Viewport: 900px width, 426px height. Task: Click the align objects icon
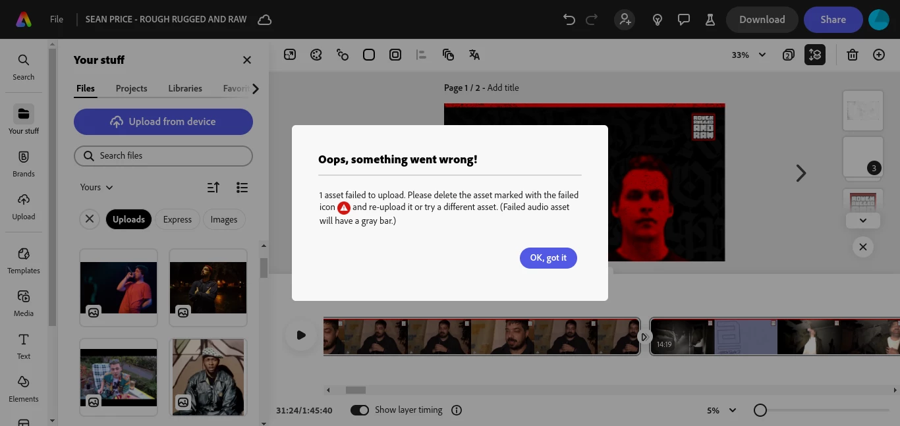click(422, 55)
